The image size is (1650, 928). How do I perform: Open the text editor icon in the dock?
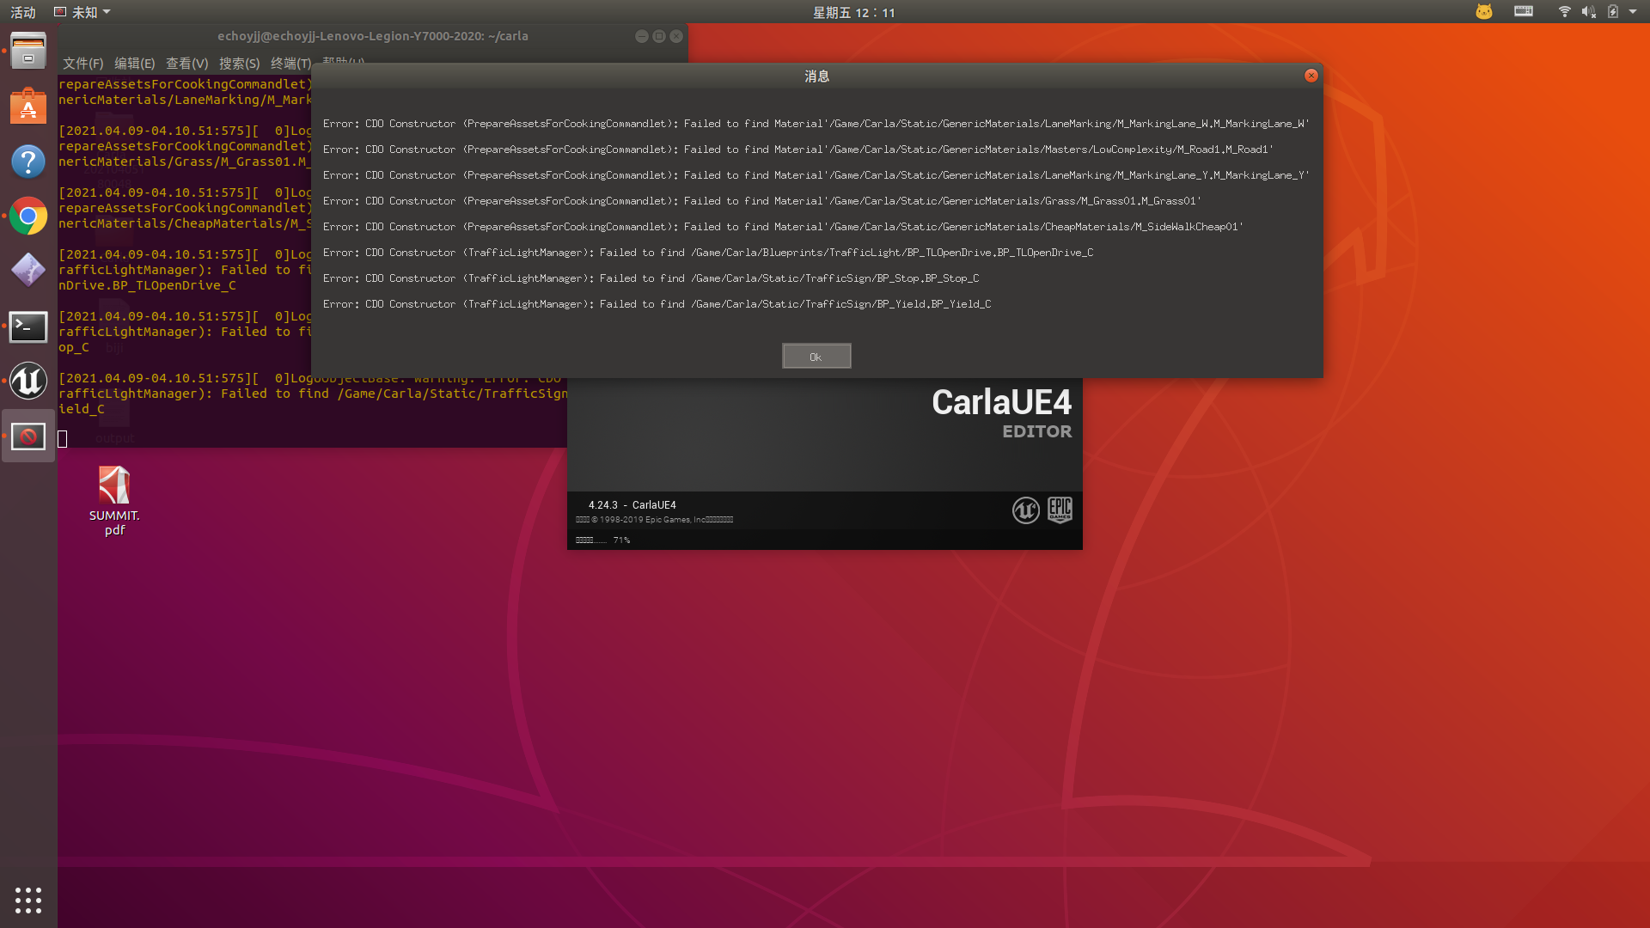click(x=28, y=269)
